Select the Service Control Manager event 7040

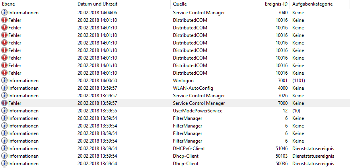click(175, 12)
